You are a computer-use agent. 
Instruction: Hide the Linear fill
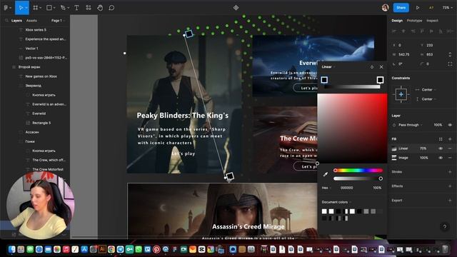(x=441, y=148)
